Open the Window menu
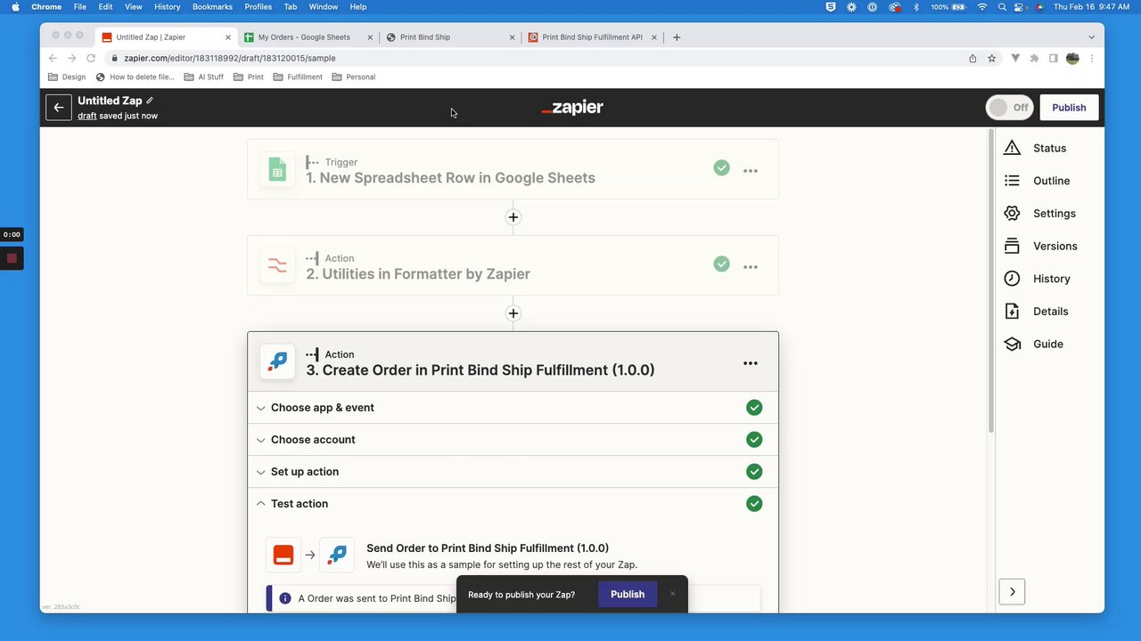1141x641 pixels. pyautogui.click(x=324, y=6)
